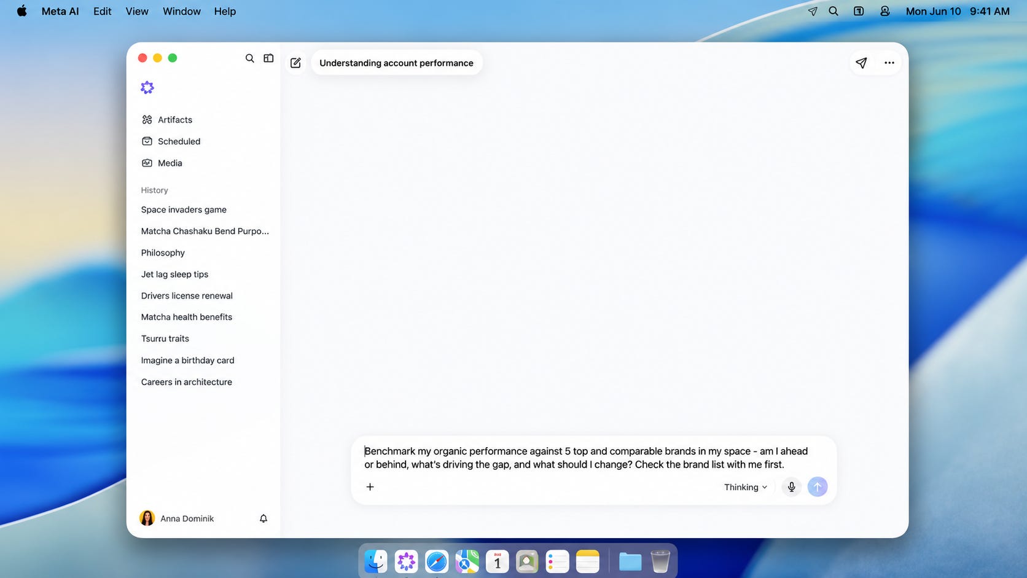
Task: Send the prompt with arrow button
Action: point(818,487)
